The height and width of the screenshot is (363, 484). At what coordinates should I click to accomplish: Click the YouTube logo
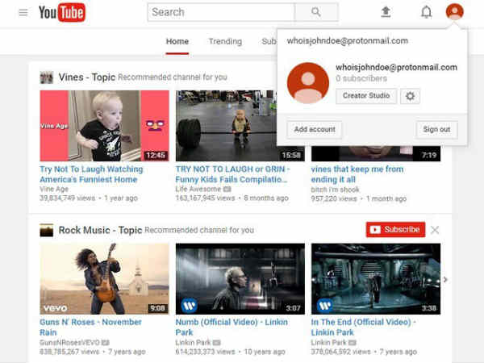point(62,13)
